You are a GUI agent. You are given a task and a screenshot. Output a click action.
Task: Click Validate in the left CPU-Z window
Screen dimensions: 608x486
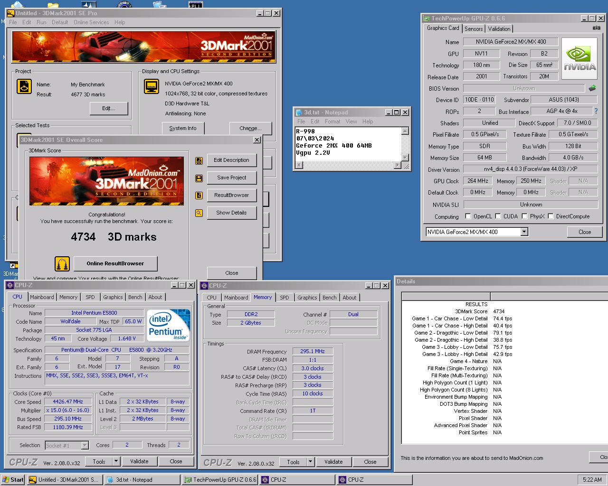click(139, 461)
